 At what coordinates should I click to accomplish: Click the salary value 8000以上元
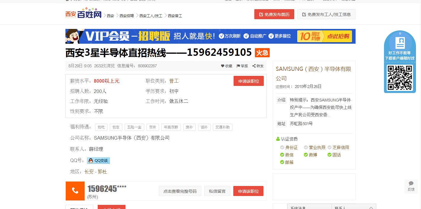pyautogui.click(x=107, y=81)
